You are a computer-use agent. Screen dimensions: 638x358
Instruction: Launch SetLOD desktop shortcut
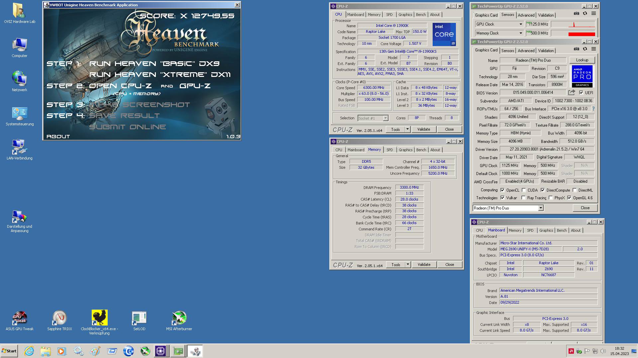[x=139, y=321]
